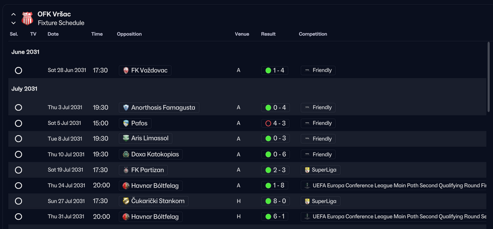Click FK Partizan badge icon
This screenshot has width=493, height=229.
[x=126, y=170]
